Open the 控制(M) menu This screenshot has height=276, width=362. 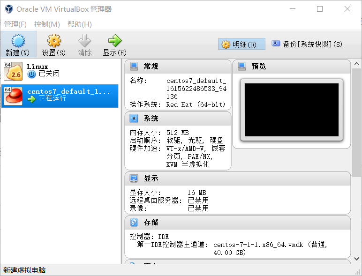coord(47,24)
